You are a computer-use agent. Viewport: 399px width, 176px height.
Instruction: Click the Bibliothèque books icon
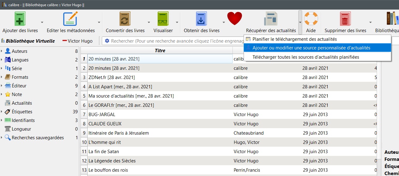[x=392, y=19]
